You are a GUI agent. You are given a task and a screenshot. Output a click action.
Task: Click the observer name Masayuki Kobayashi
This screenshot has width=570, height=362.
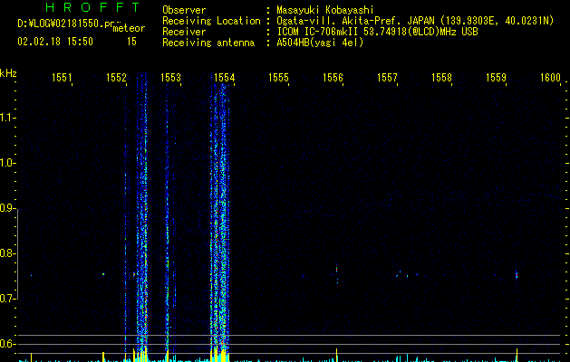325,10
